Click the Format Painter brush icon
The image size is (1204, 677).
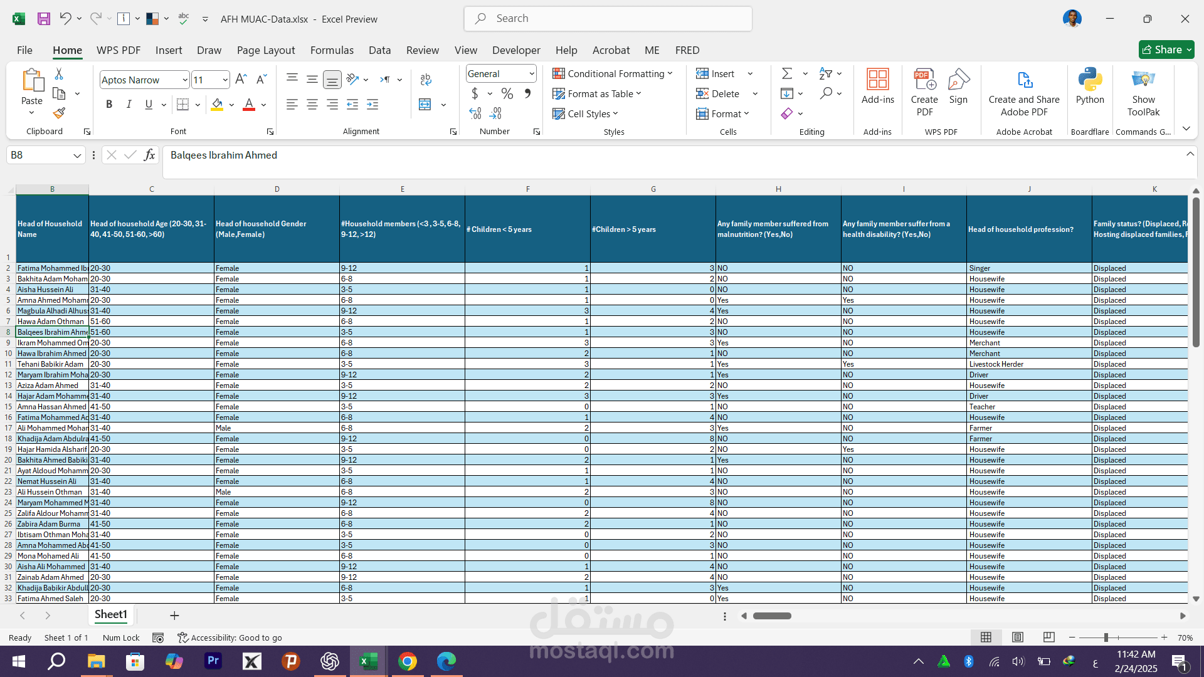59,113
